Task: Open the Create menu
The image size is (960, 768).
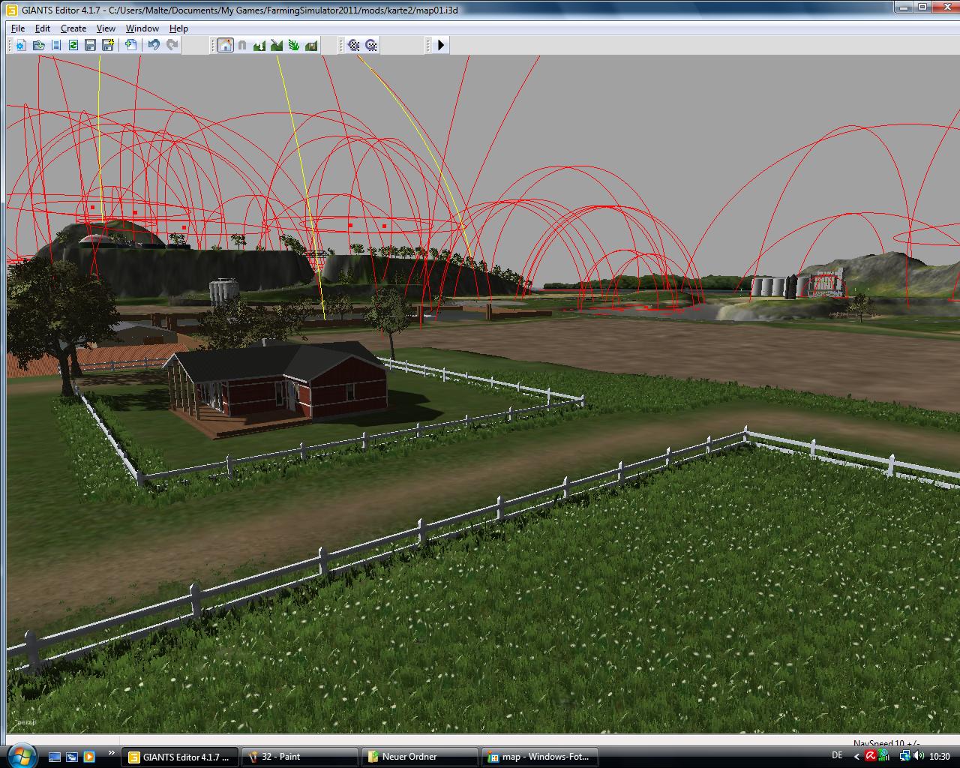Action: 73,28
